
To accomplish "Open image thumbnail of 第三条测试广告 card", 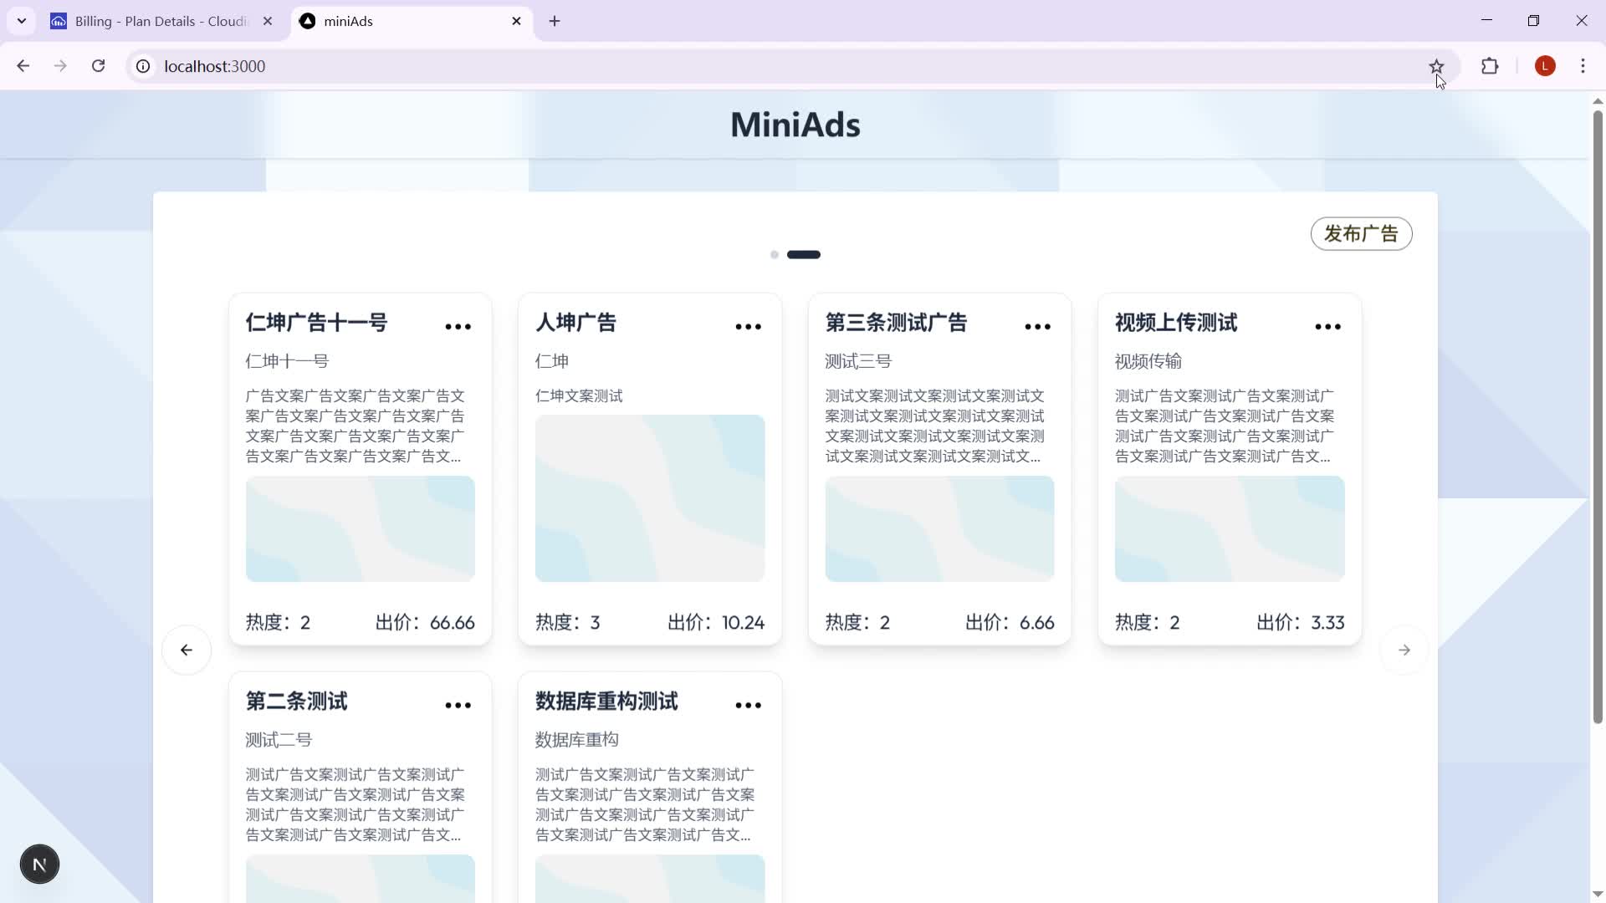I will click(x=939, y=528).
